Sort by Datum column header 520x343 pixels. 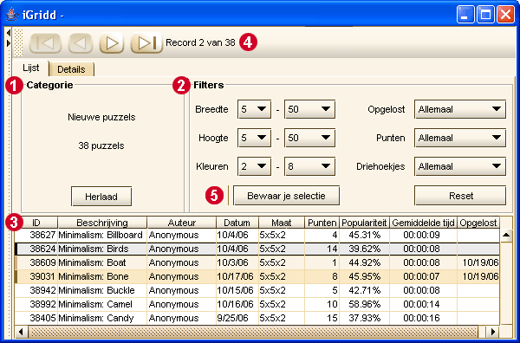click(x=237, y=223)
